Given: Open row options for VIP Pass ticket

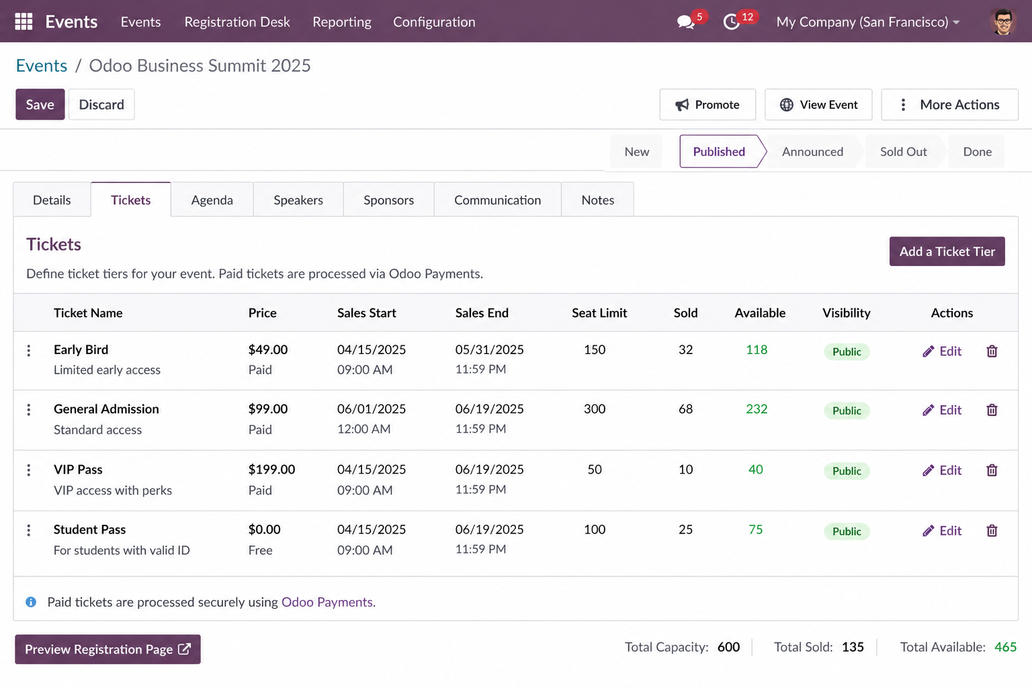Looking at the screenshot, I should coord(28,470).
